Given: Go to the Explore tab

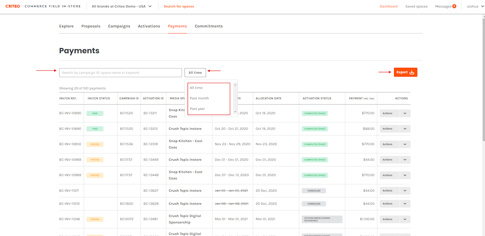Looking at the screenshot, I should [x=66, y=26].
